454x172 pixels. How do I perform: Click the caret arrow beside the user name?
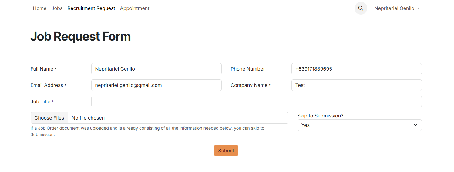pyautogui.click(x=418, y=8)
